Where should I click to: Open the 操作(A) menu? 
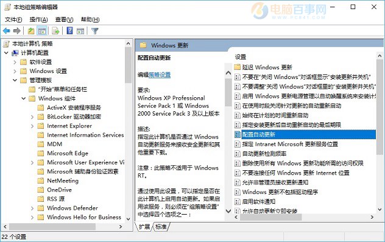pos(38,19)
